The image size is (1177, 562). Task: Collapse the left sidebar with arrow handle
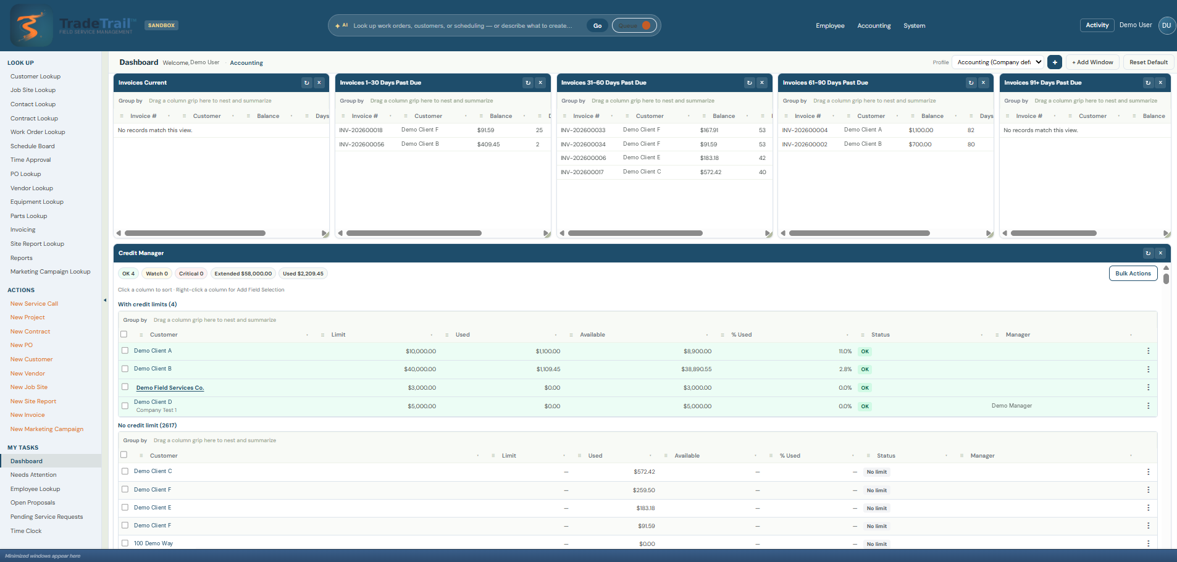point(104,300)
